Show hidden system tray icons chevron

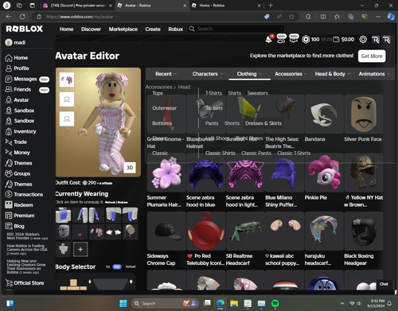point(342,303)
